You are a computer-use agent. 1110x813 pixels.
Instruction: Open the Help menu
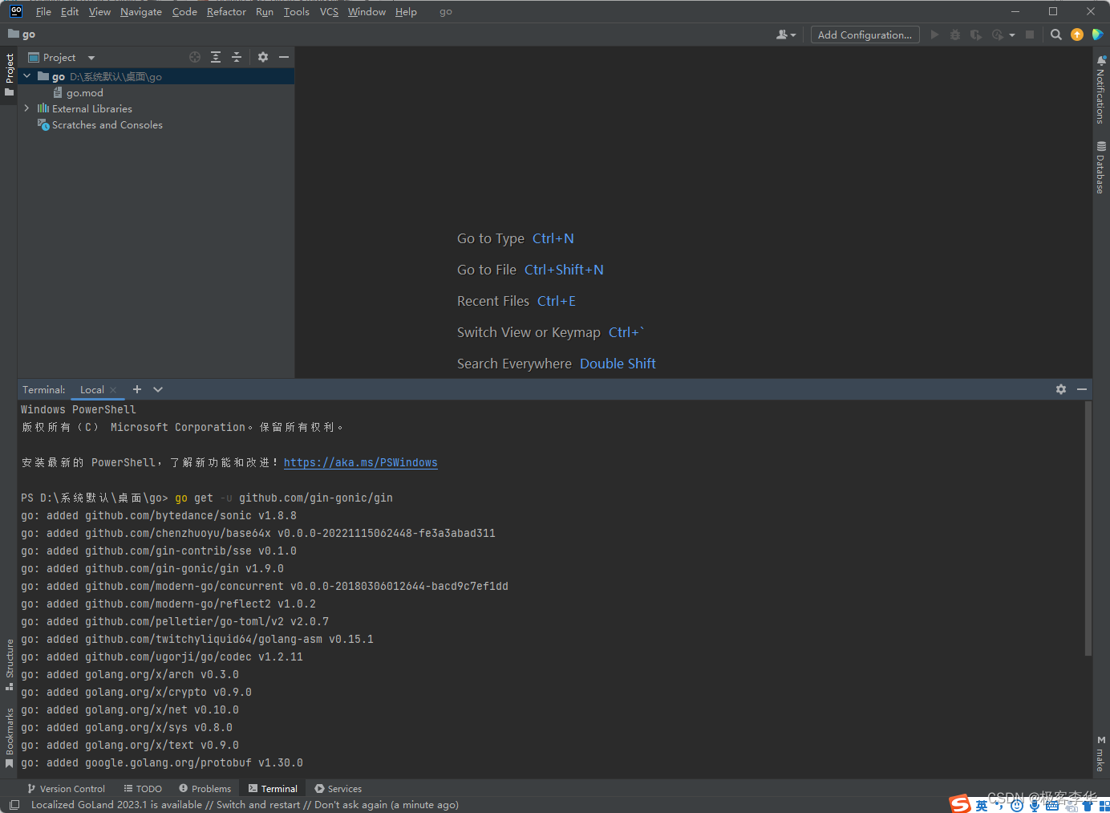click(x=406, y=12)
